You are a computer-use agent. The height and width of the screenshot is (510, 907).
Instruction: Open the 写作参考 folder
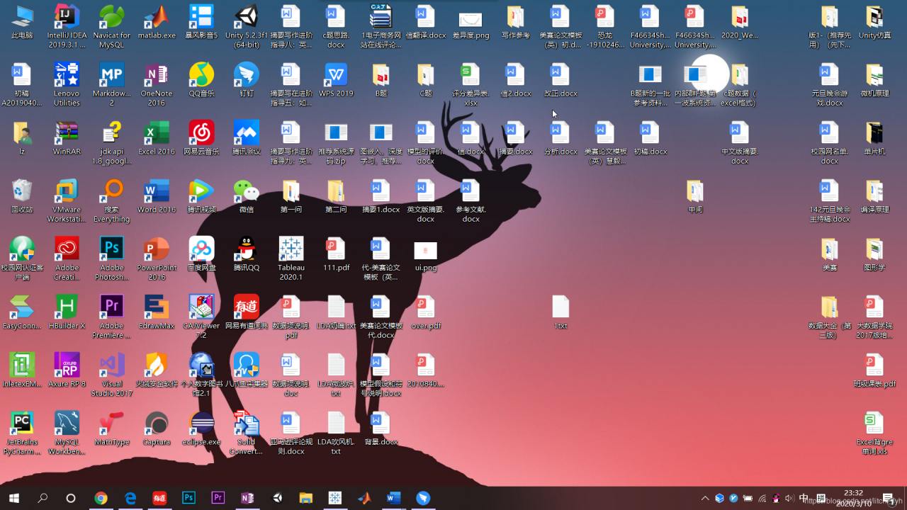[515, 23]
